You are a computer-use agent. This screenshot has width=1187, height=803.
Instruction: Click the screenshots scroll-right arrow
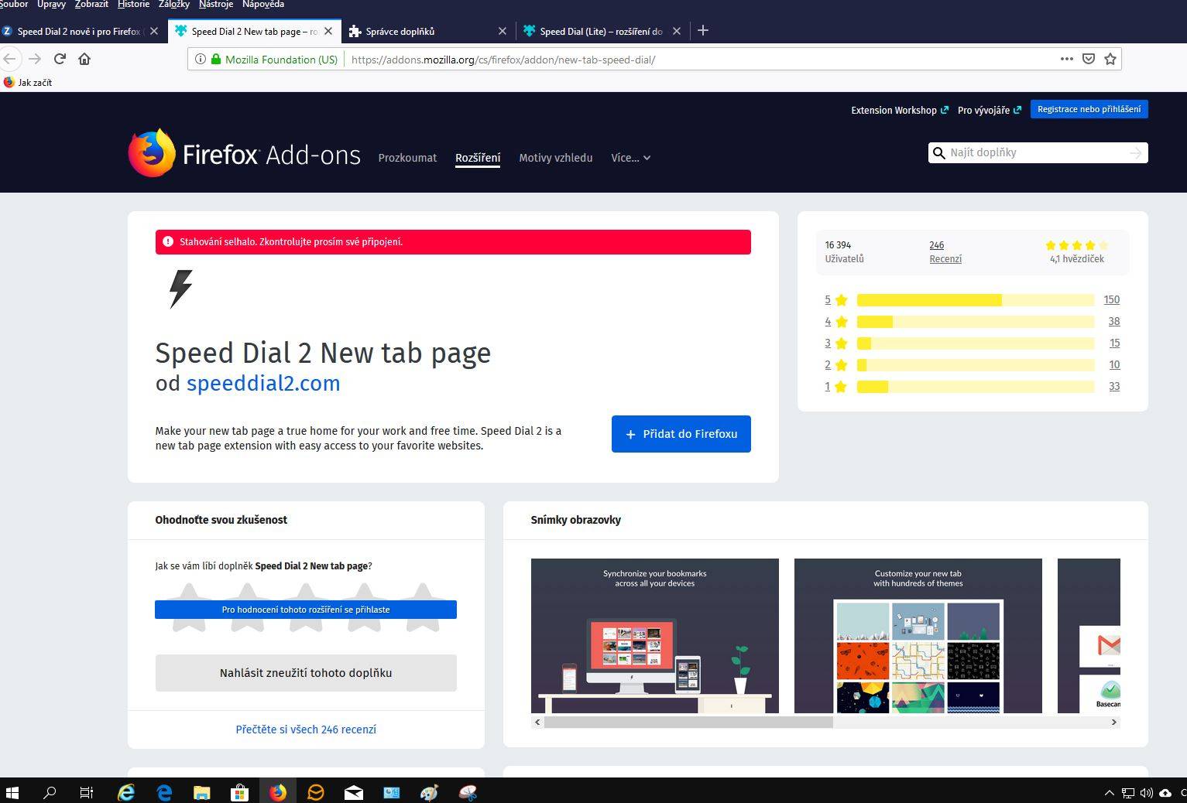coord(1114,723)
